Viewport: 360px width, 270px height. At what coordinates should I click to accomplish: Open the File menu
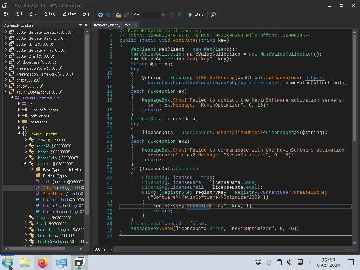point(6,14)
